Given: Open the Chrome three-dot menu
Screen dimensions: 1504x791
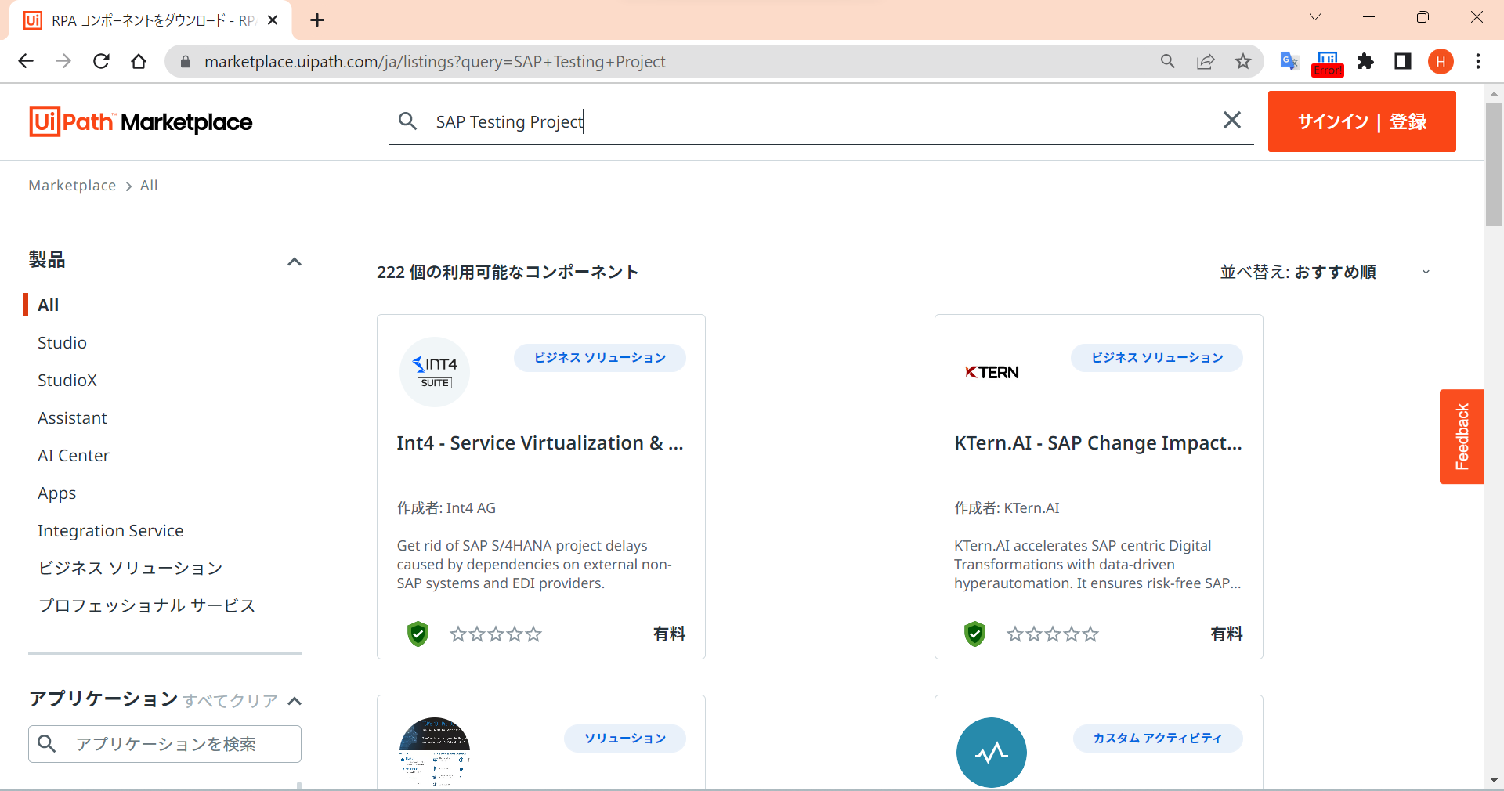Looking at the screenshot, I should click(x=1478, y=61).
